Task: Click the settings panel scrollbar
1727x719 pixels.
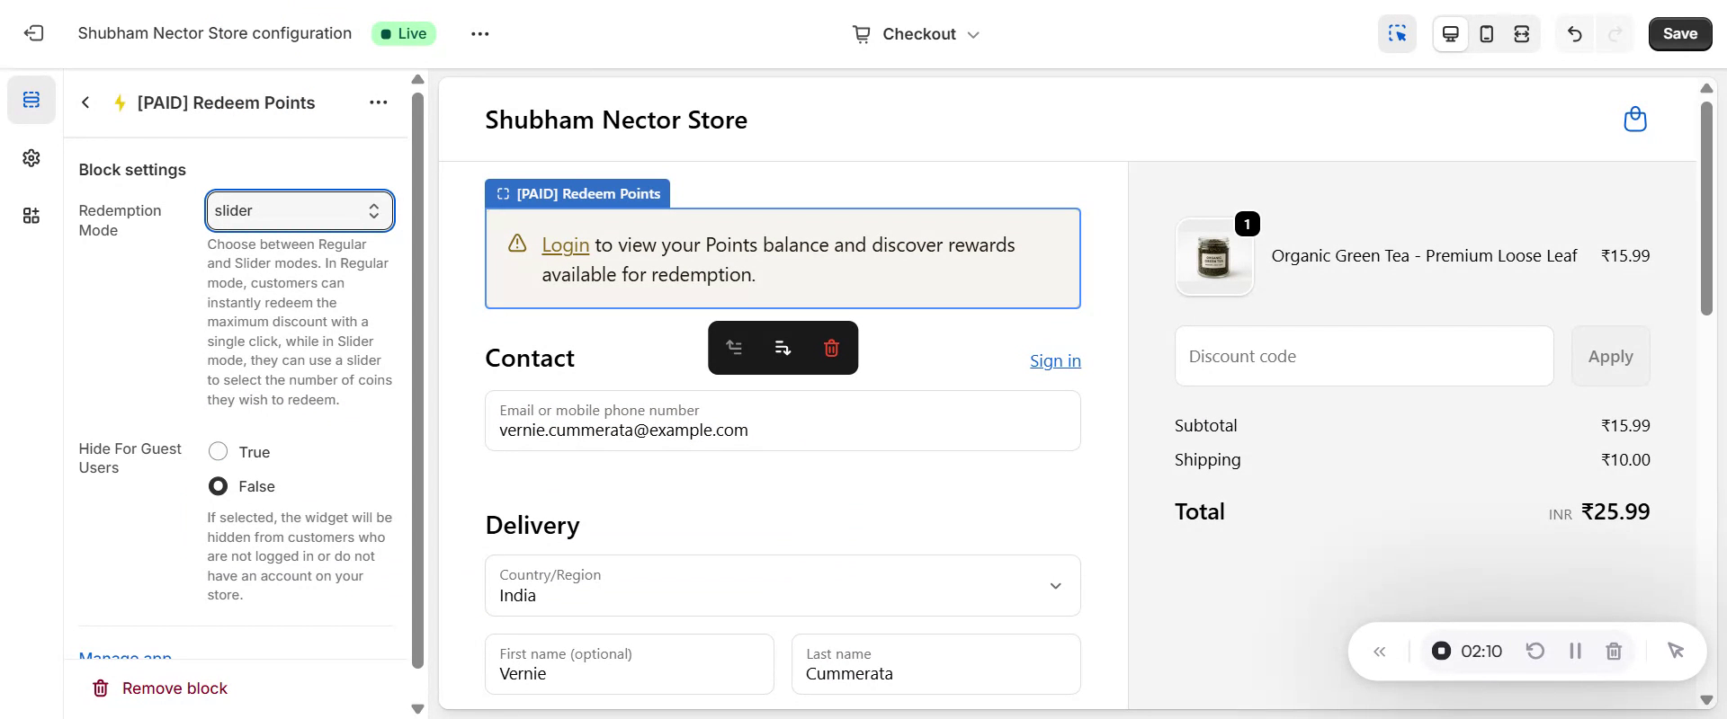Action: click(x=417, y=380)
